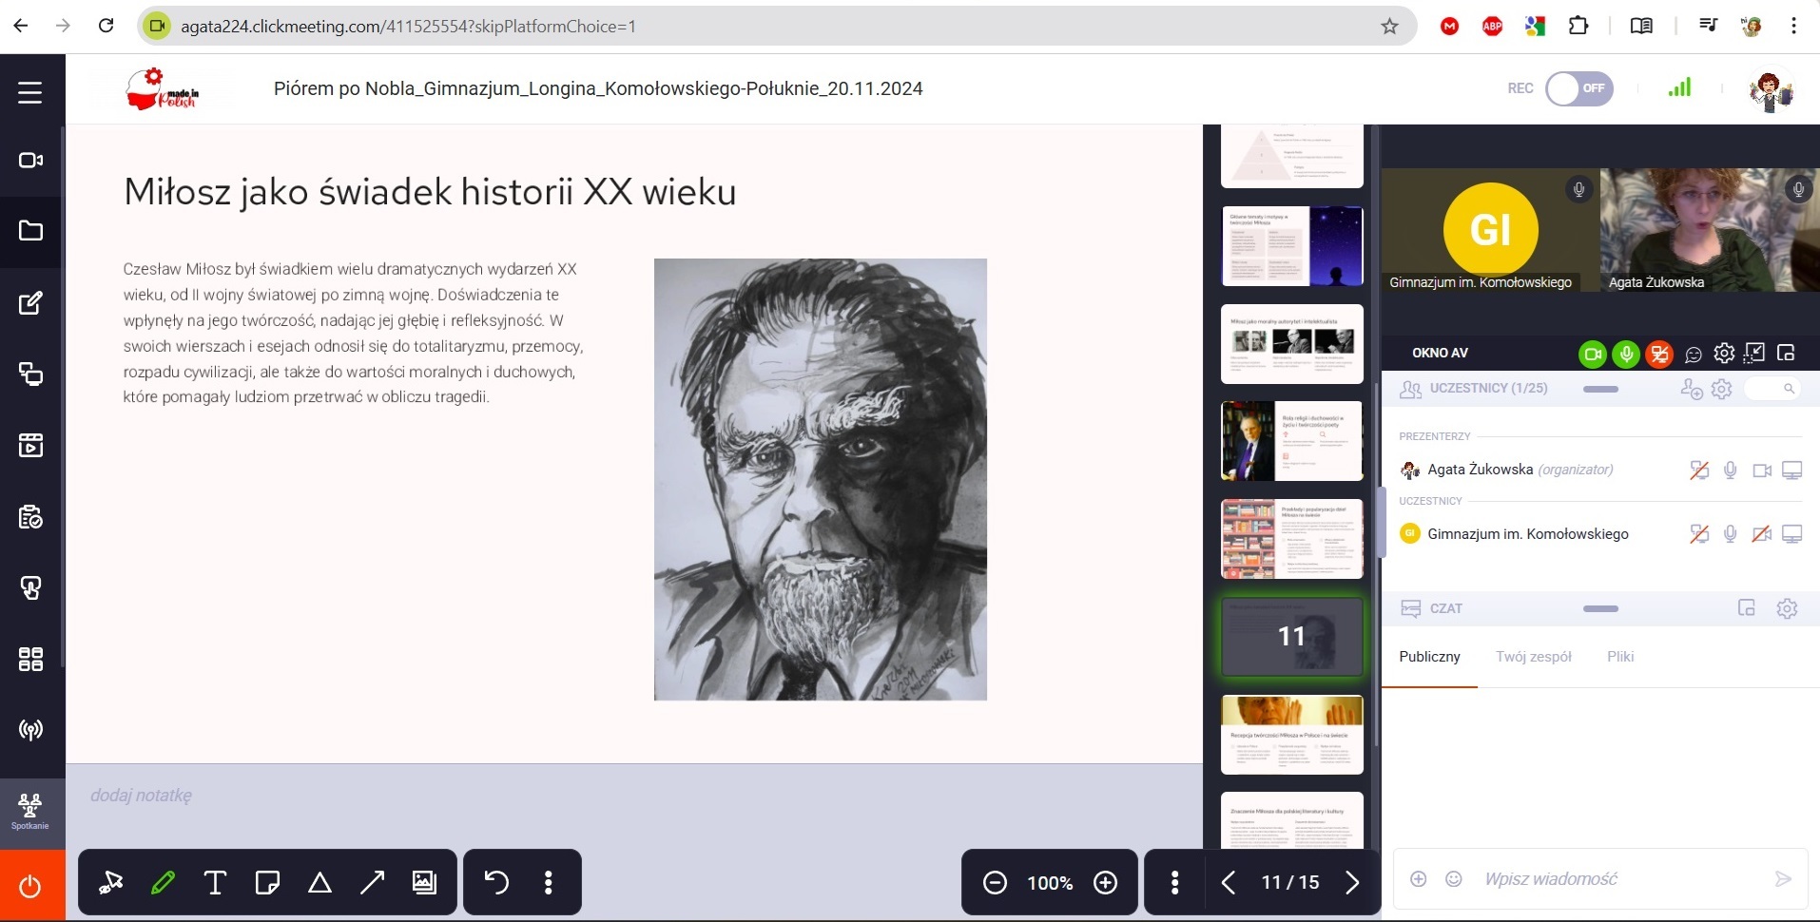Attach a file with chat plus icon
1820x922 pixels.
click(1418, 879)
